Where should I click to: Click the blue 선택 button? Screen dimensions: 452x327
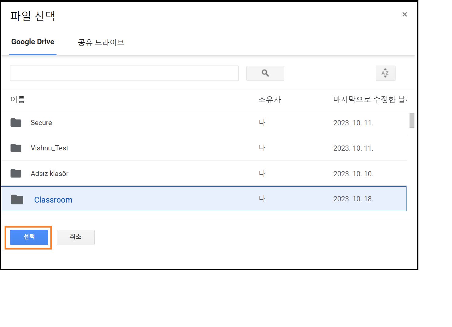pos(29,237)
